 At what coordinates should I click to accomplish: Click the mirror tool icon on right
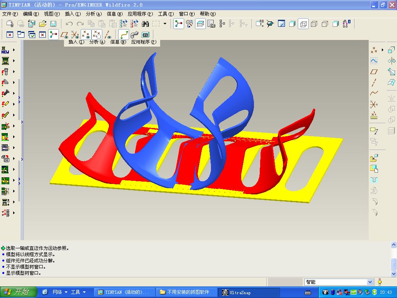pyautogui.click(x=392, y=99)
